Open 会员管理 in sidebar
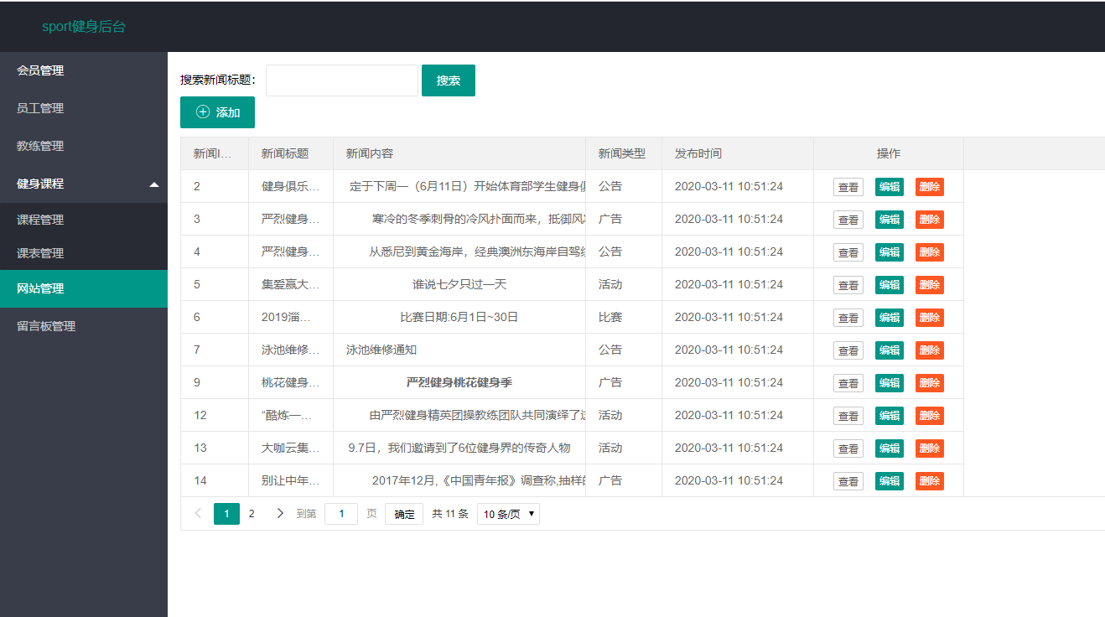 (x=84, y=70)
